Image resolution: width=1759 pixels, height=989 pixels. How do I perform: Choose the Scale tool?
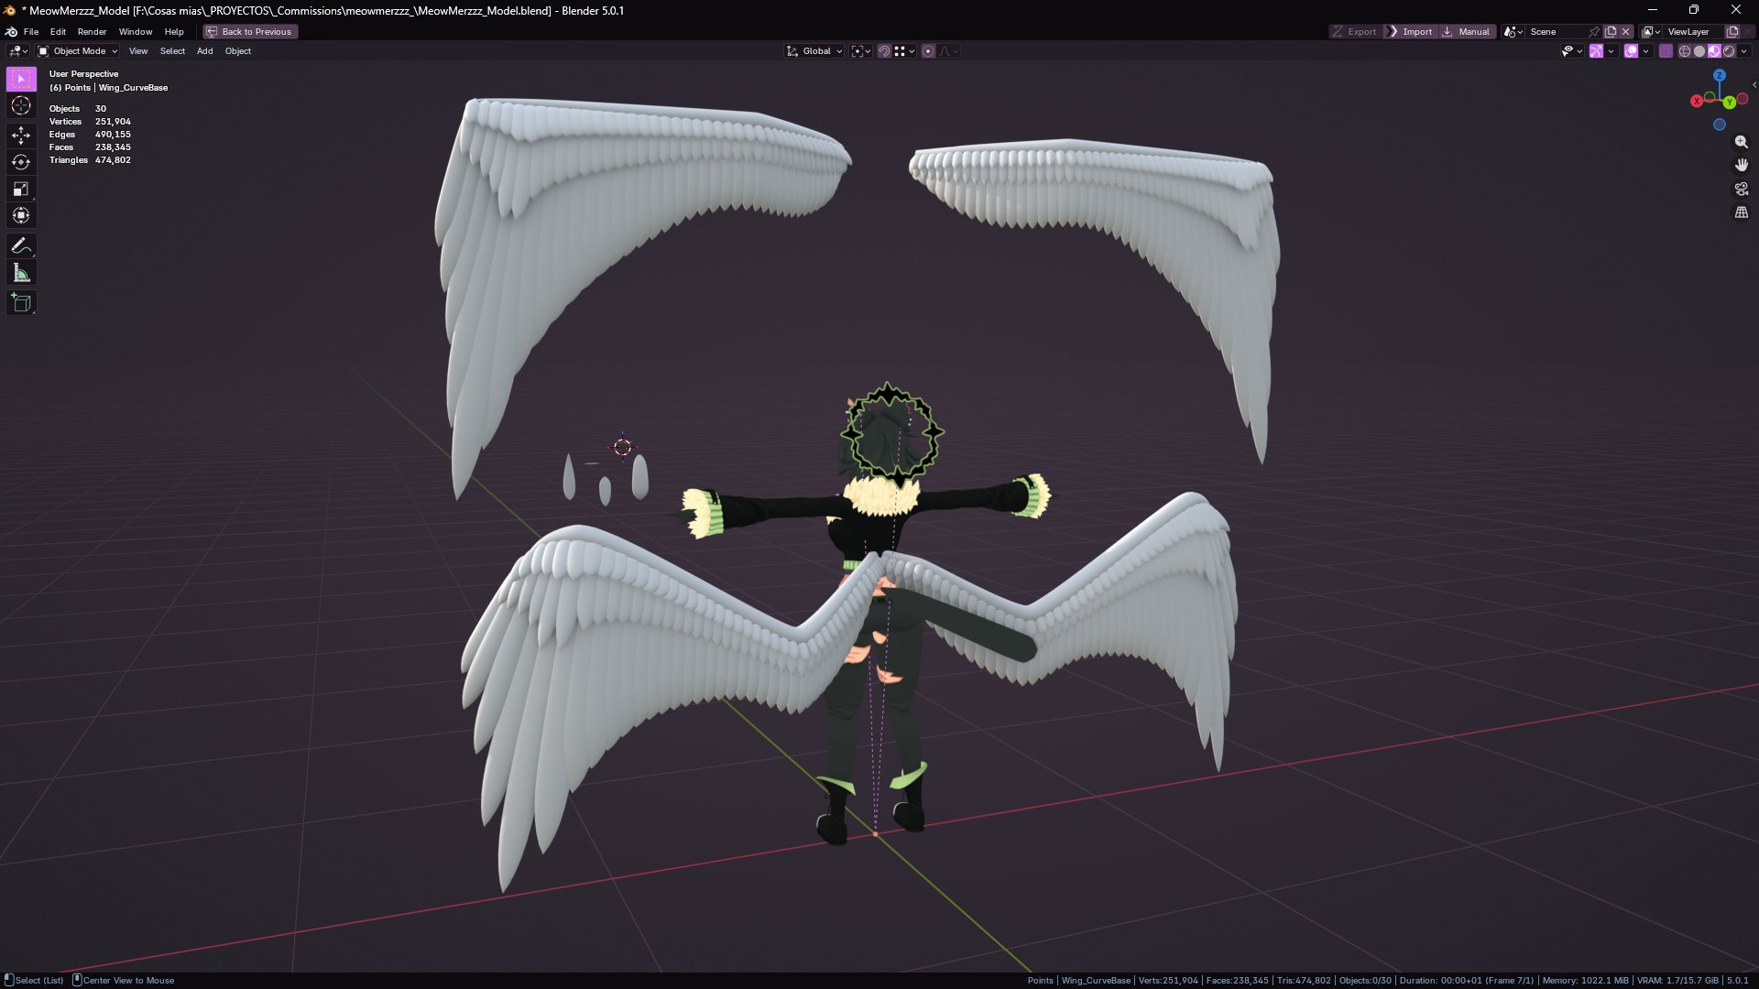[x=21, y=190]
